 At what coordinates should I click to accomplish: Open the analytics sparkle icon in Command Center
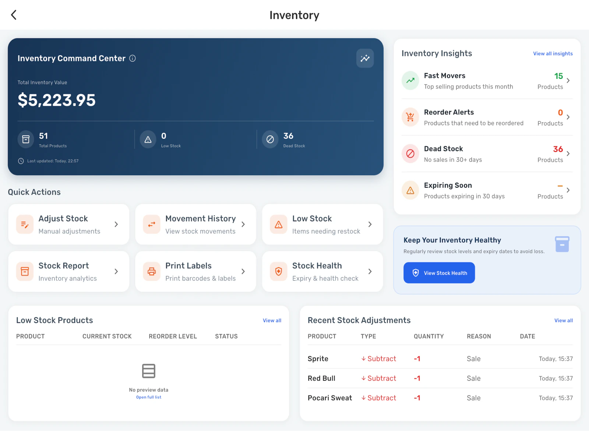pos(365,58)
